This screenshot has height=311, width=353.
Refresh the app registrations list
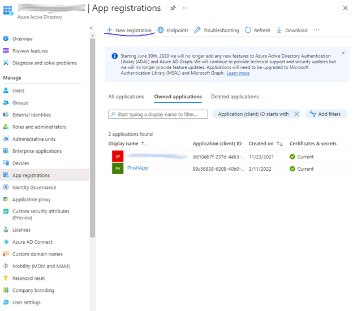(257, 30)
